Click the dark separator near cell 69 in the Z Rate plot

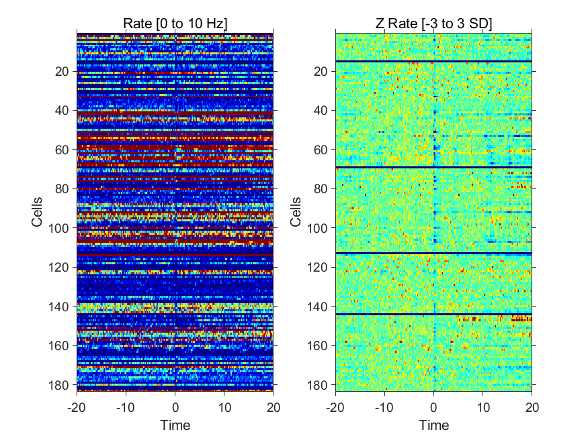coord(434,167)
